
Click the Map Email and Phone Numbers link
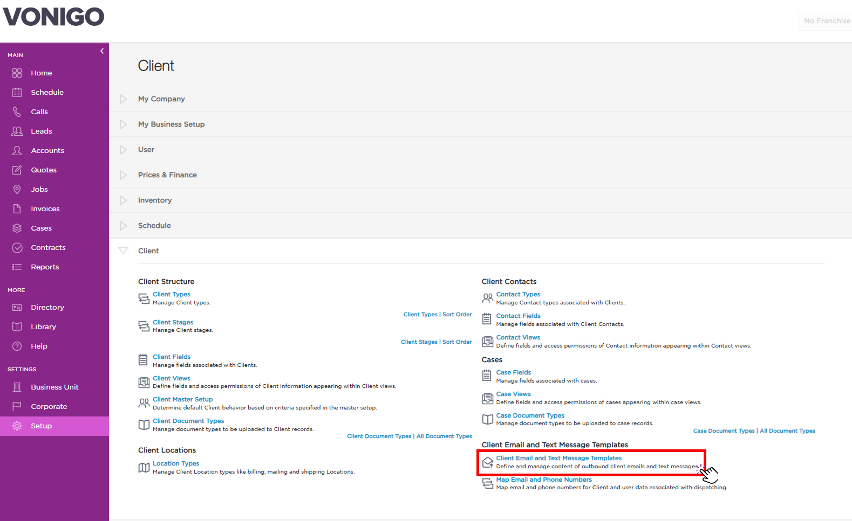click(544, 480)
